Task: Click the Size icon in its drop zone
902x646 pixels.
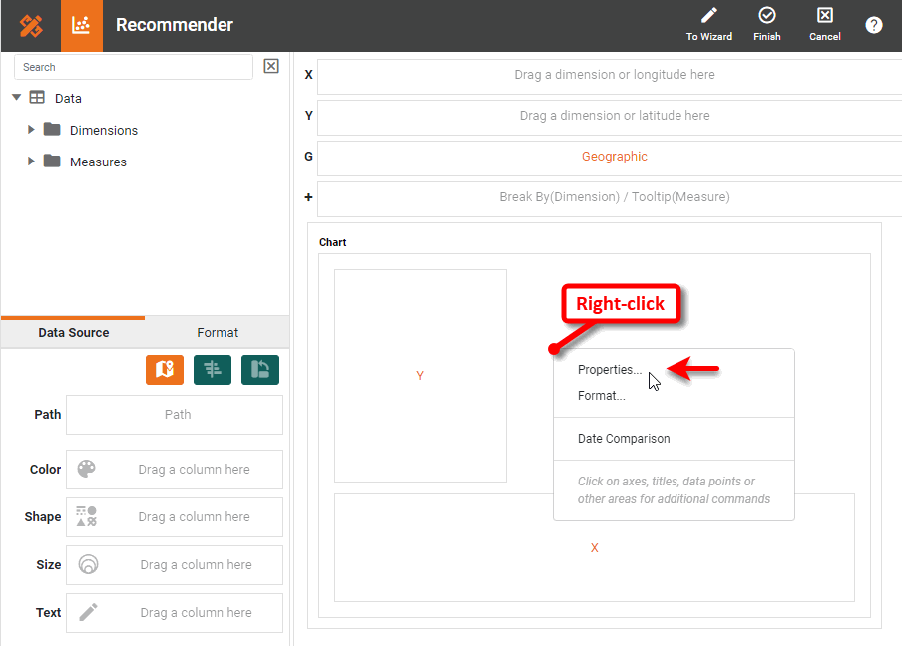Action: [90, 564]
